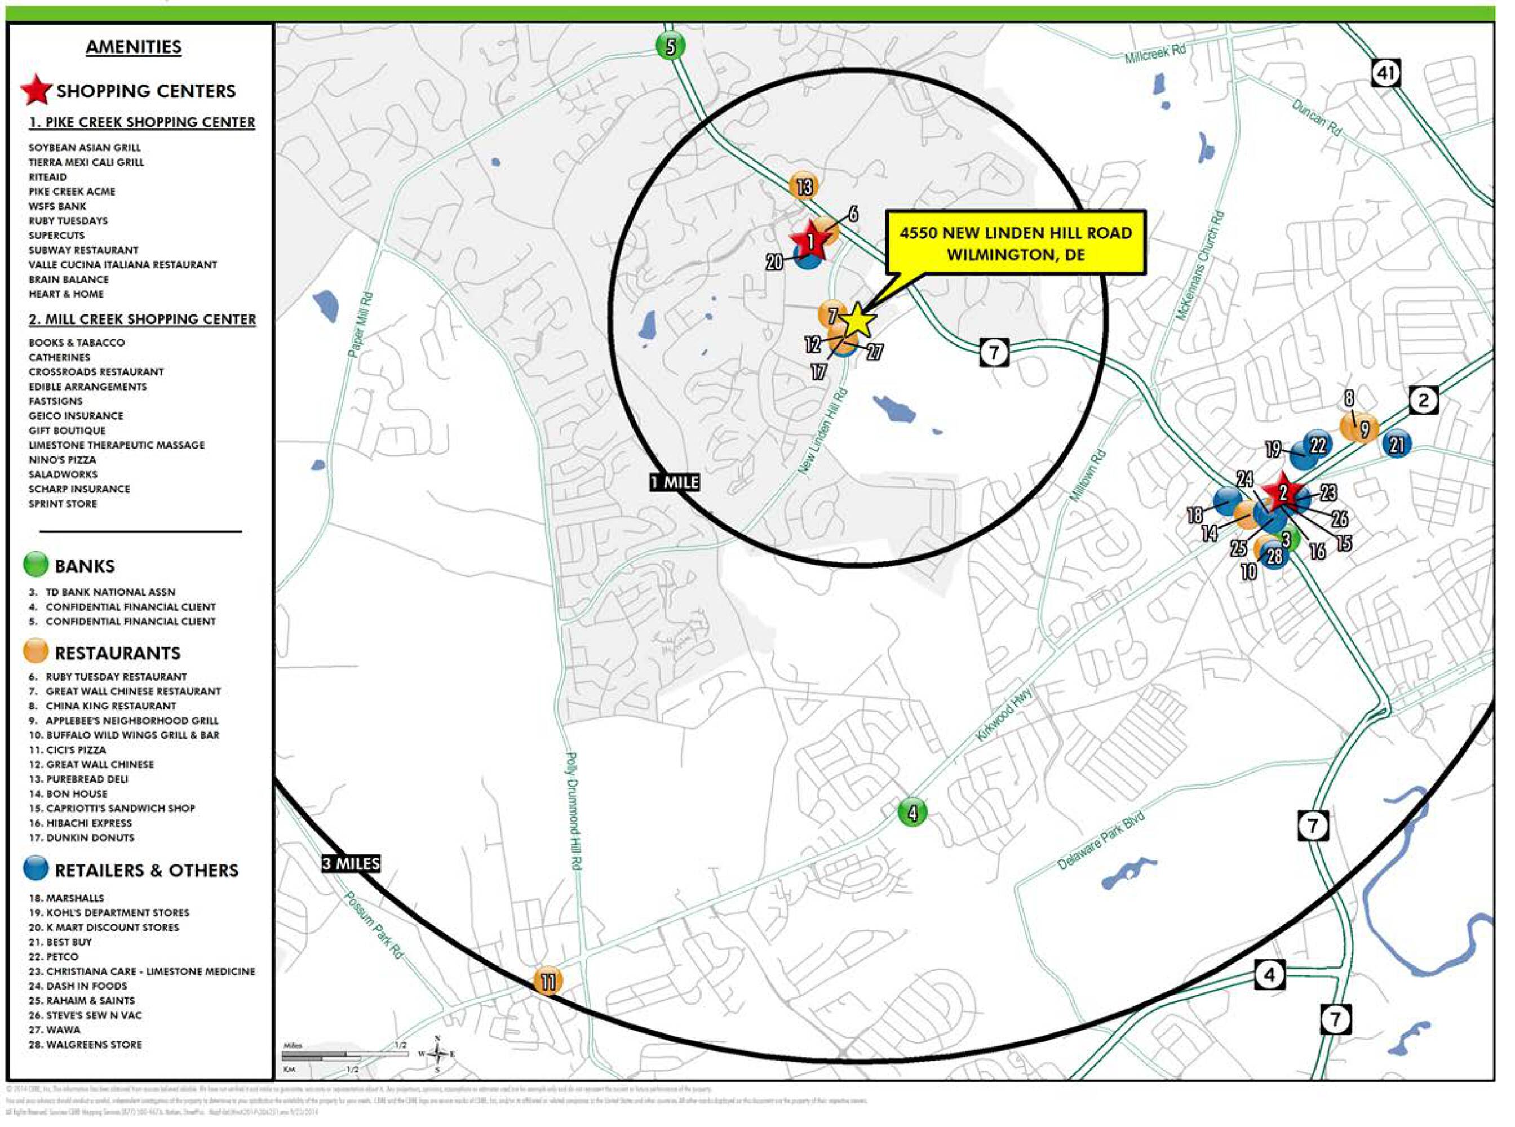Click the 3 MILES radius label
1515x1127 pixels.
[x=351, y=863]
